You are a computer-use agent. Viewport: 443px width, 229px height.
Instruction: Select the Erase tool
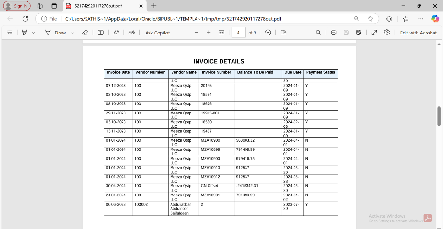(85, 33)
